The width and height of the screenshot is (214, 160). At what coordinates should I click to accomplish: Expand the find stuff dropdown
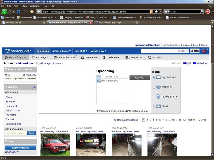(x=81, y=51)
